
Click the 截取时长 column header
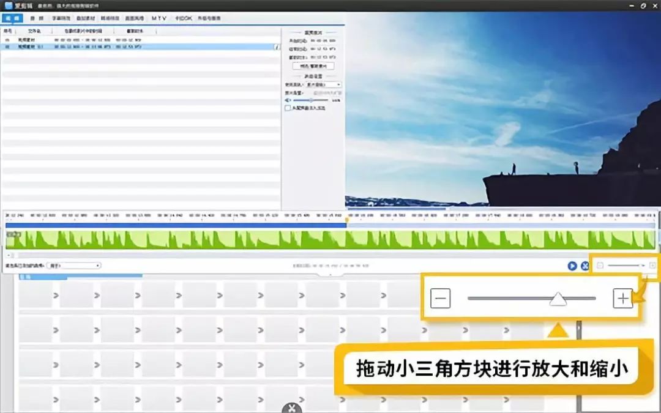click(135, 31)
